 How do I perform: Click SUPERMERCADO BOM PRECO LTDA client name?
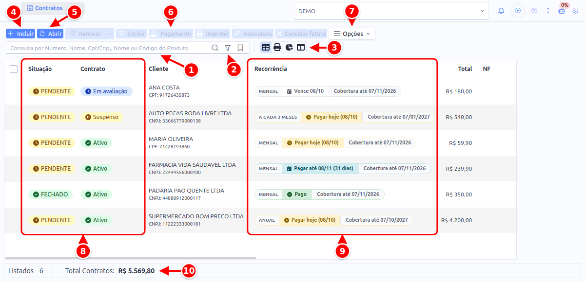click(x=196, y=216)
